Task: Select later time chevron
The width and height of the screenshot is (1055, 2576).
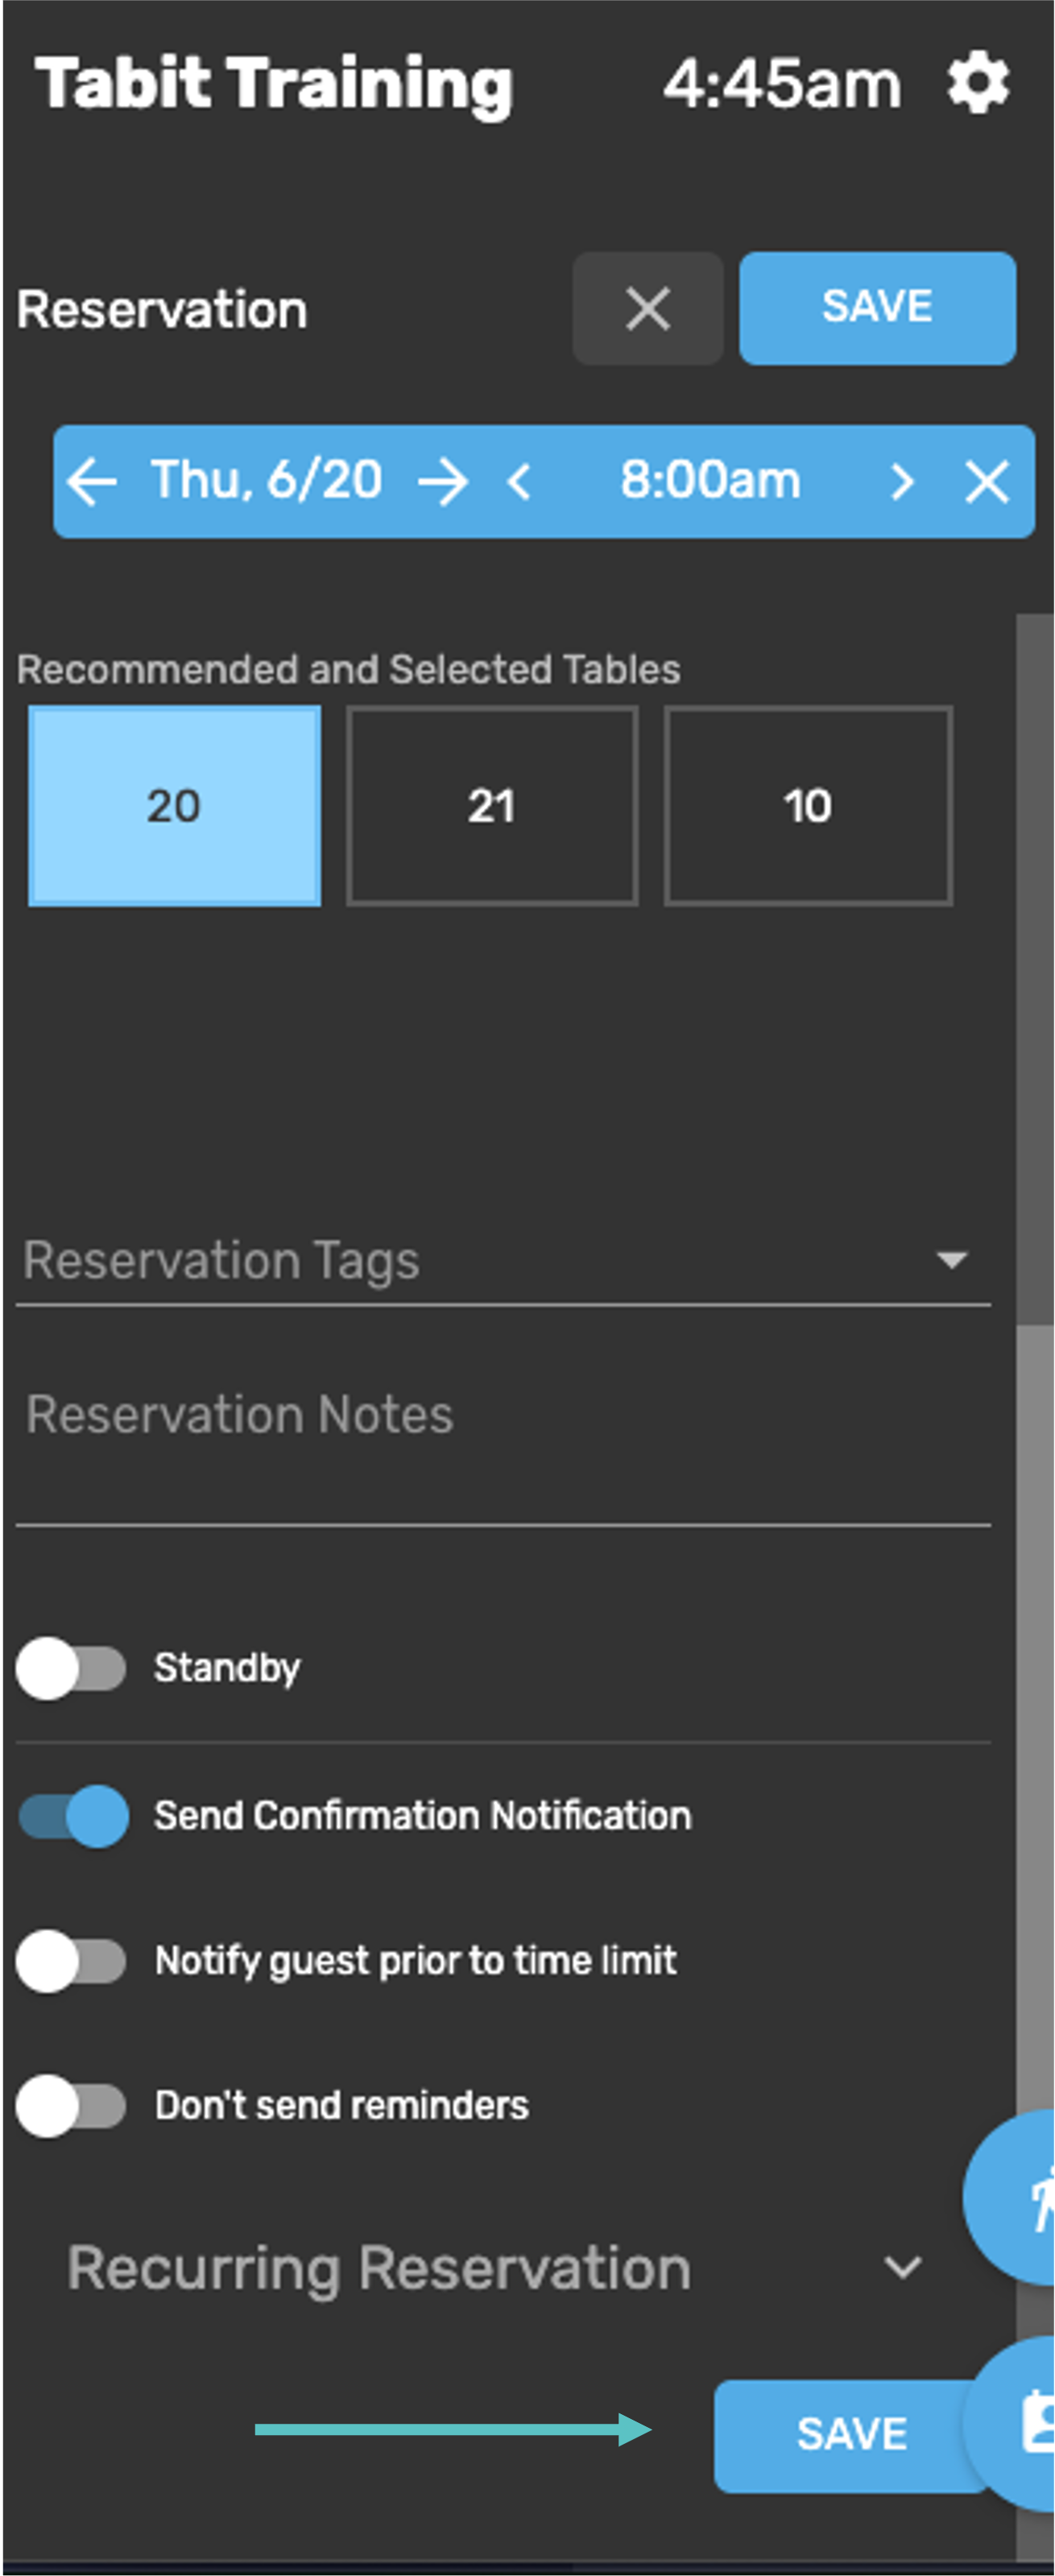Action: pyautogui.click(x=901, y=481)
